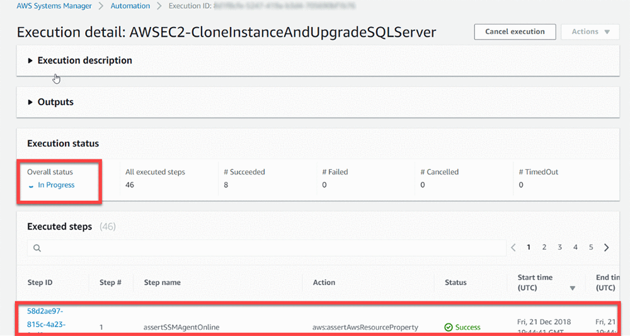The width and height of the screenshot is (630, 336).
Task: Click the # Cancelled label
Action: 439,172
